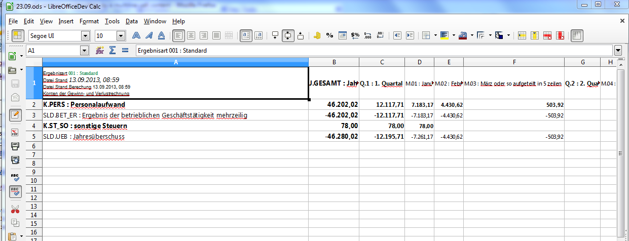Click the Sum sigma icon
The height and width of the screenshot is (241, 629).
click(113, 51)
